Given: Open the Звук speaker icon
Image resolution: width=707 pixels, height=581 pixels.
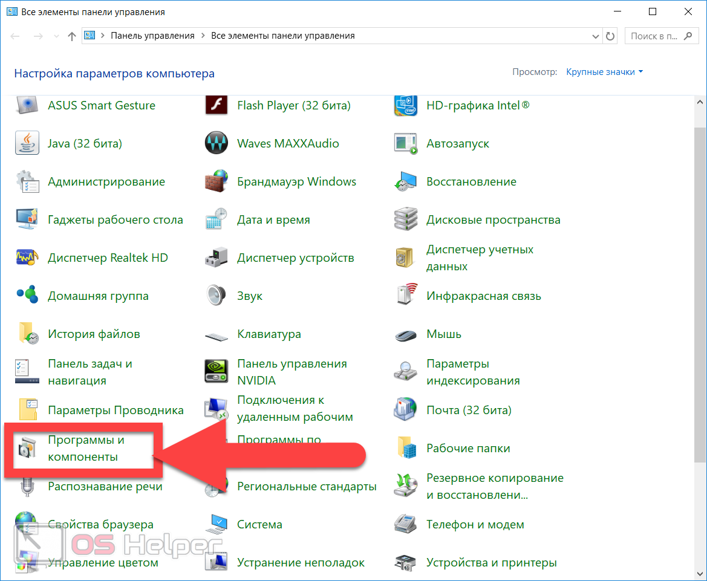Looking at the screenshot, I should 217,296.
